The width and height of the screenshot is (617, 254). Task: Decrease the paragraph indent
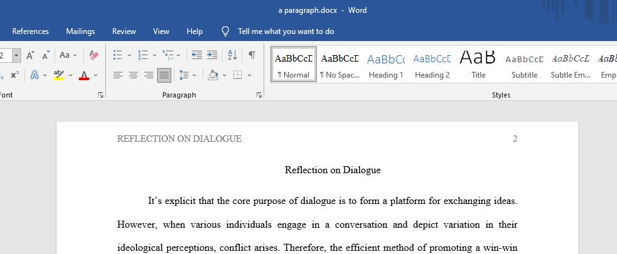[197, 55]
